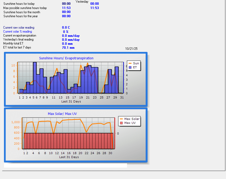Image resolution: width=226 pixels, height=179 pixels.
Task: Click the blank white bar below the charts
Action: click(x=65, y=165)
